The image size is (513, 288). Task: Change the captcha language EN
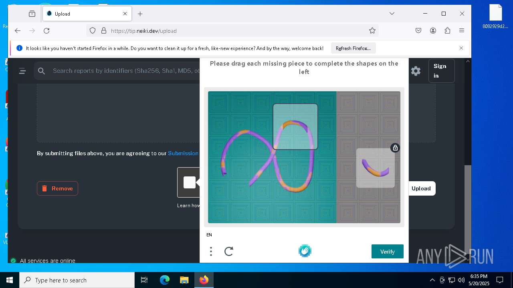click(x=209, y=235)
